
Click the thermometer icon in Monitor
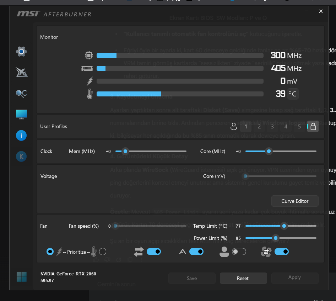point(90,94)
